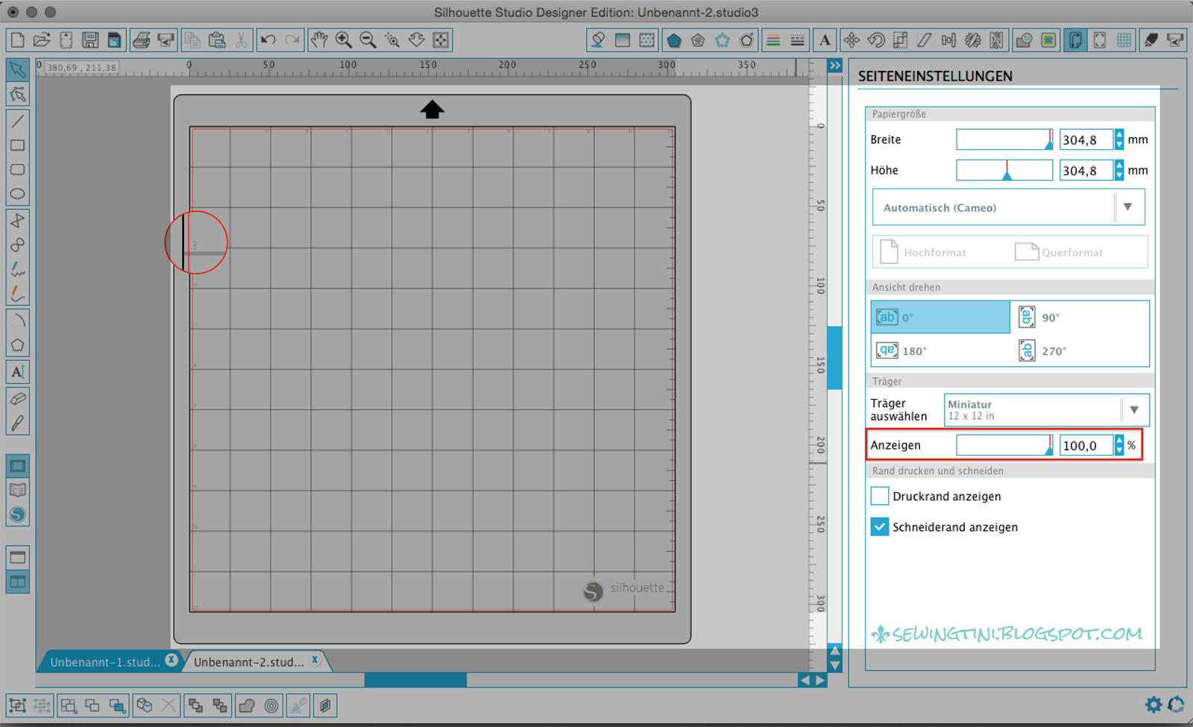This screenshot has height=727, width=1193.
Task: Open the Grid settings panel
Action: point(1124,40)
